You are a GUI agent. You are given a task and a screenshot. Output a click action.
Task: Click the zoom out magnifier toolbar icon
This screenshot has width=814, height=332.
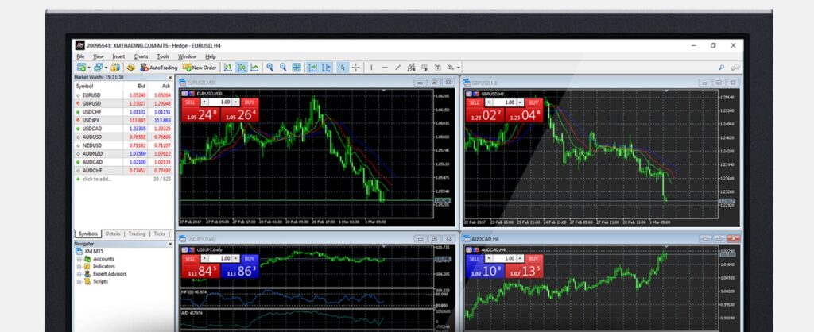point(283,68)
